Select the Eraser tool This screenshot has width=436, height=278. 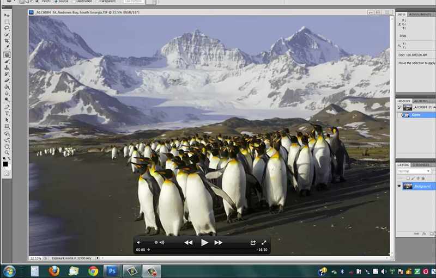tap(7, 81)
